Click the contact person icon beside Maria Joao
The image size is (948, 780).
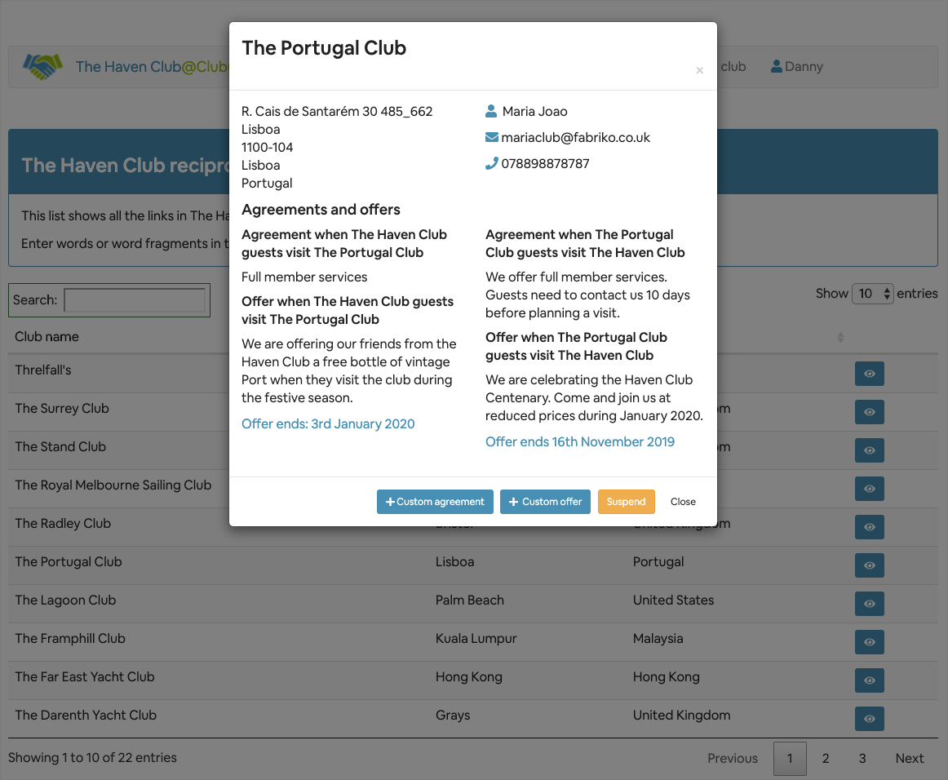[491, 111]
